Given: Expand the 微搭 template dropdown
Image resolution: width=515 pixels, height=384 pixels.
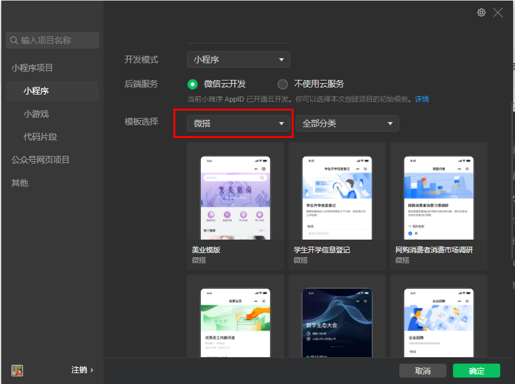Looking at the screenshot, I should [239, 123].
